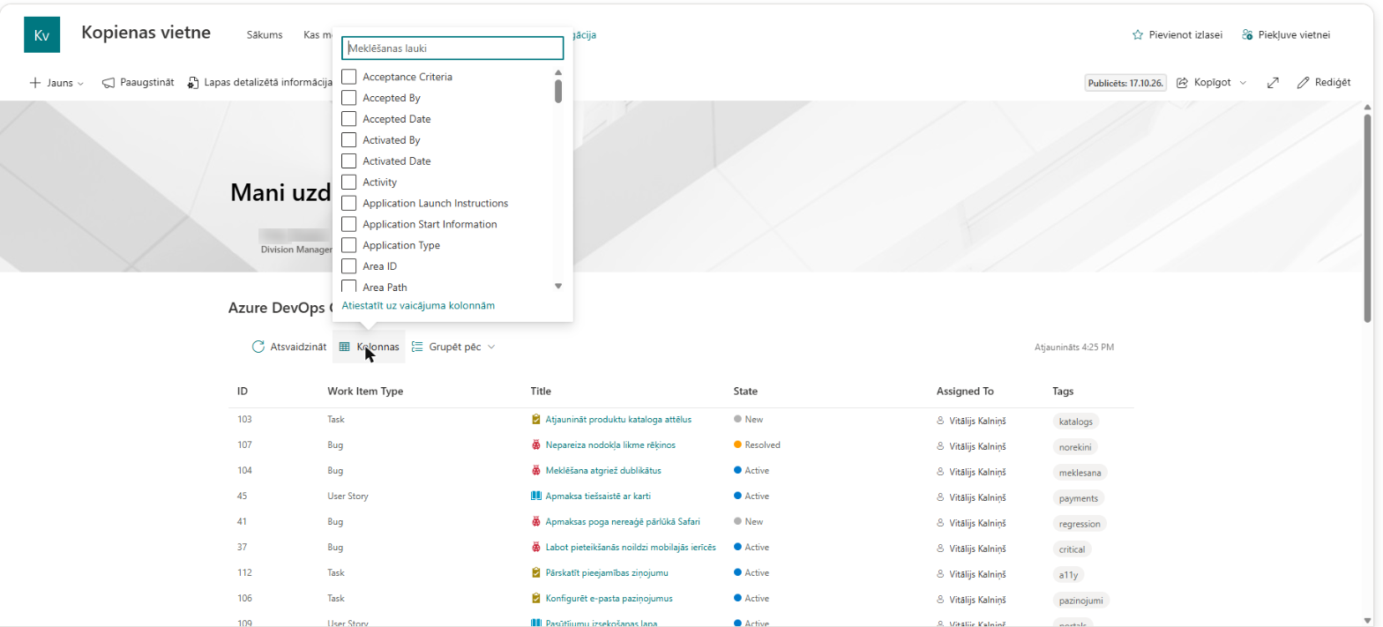Expand the Kopīgot dropdown arrow
The height and width of the screenshot is (627, 1383).
[1243, 83]
